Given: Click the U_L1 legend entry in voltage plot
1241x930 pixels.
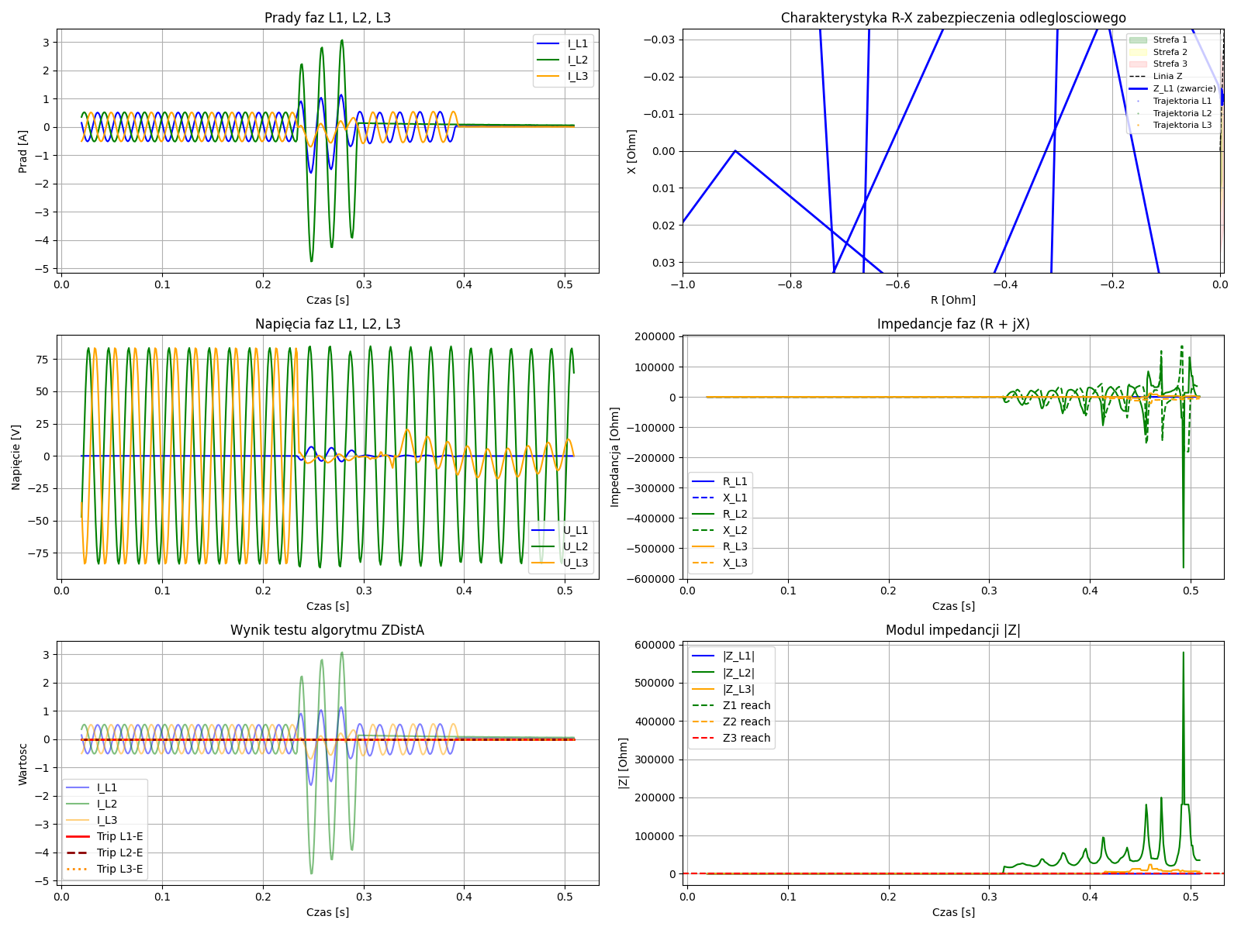Looking at the screenshot, I should click(x=575, y=530).
